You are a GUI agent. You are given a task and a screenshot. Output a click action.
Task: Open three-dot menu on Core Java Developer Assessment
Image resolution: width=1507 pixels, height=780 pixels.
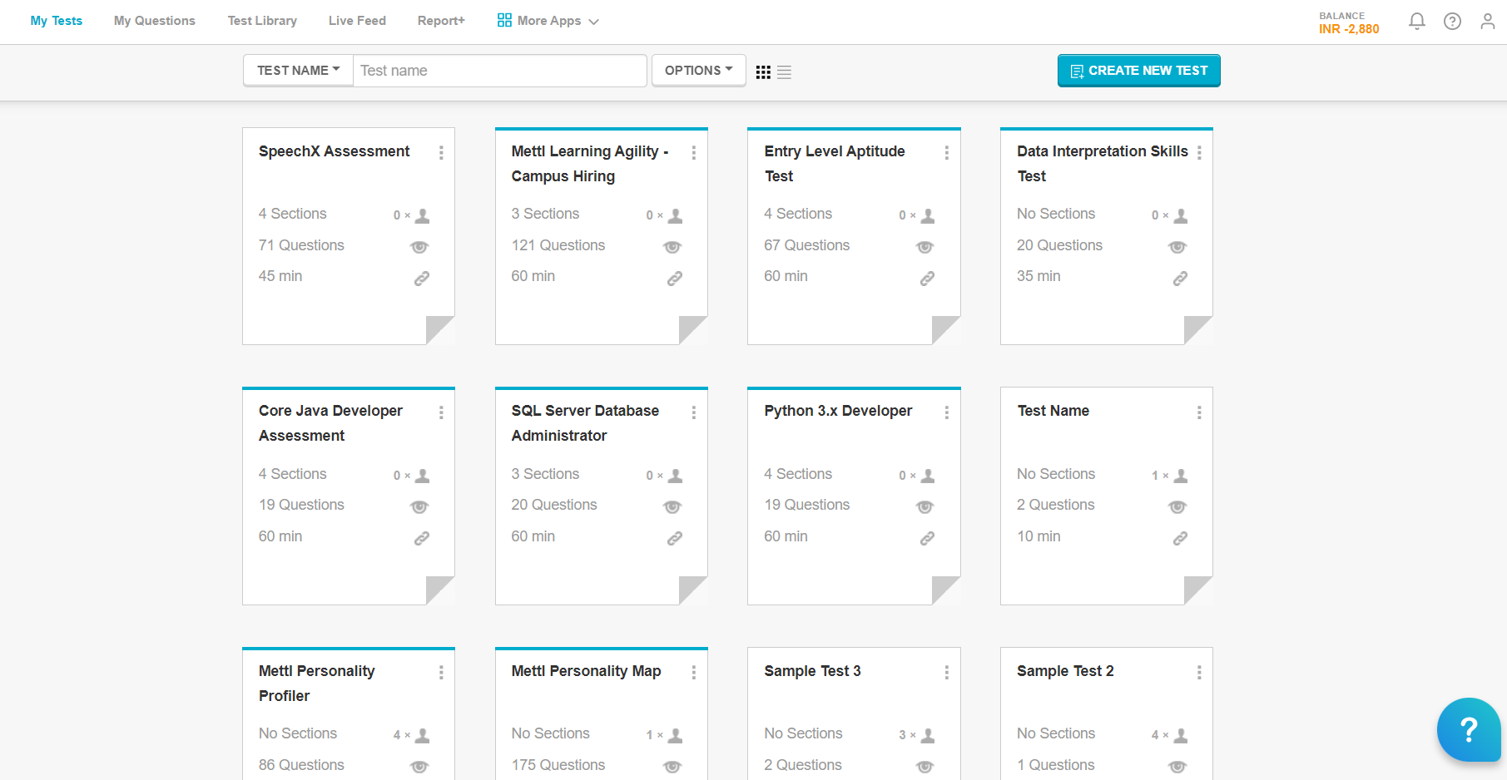point(441,412)
